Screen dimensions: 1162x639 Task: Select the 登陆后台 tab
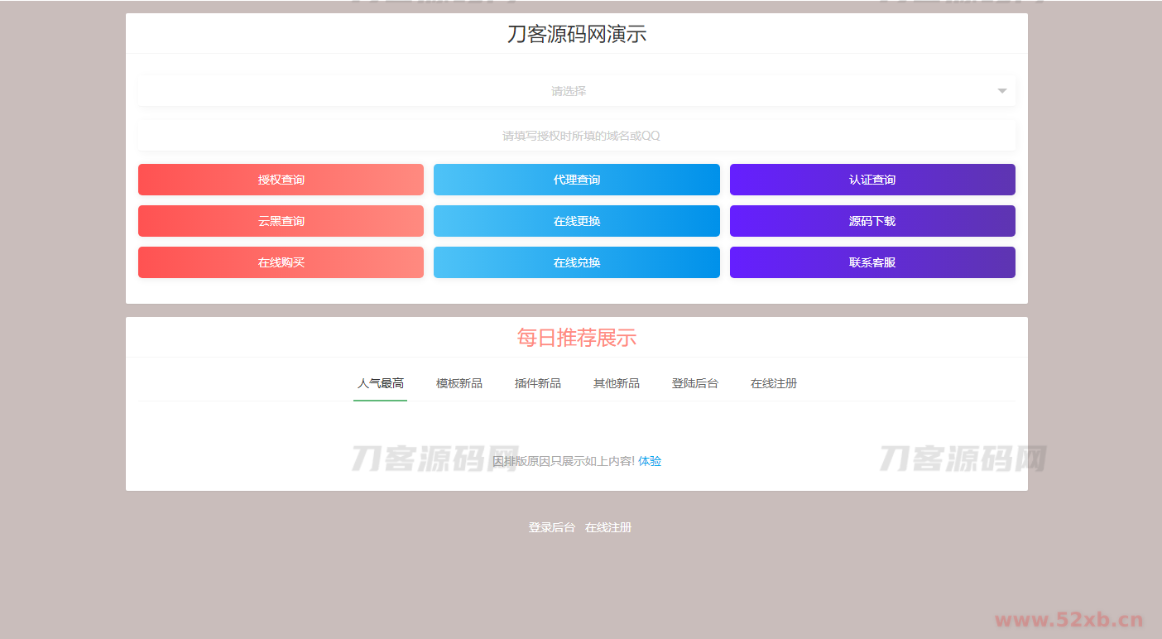pyautogui.click(x=695, y=383)
